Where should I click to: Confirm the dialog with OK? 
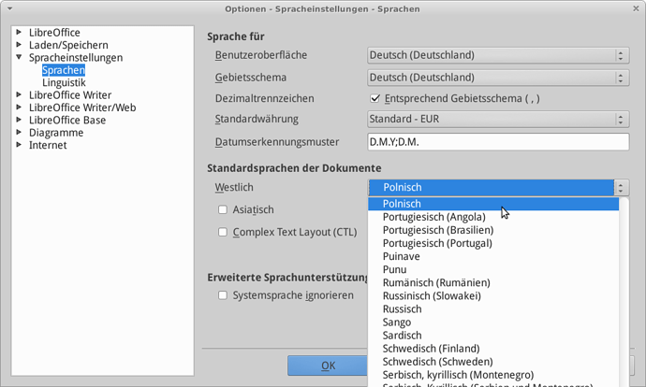click(x=328, y=365)
